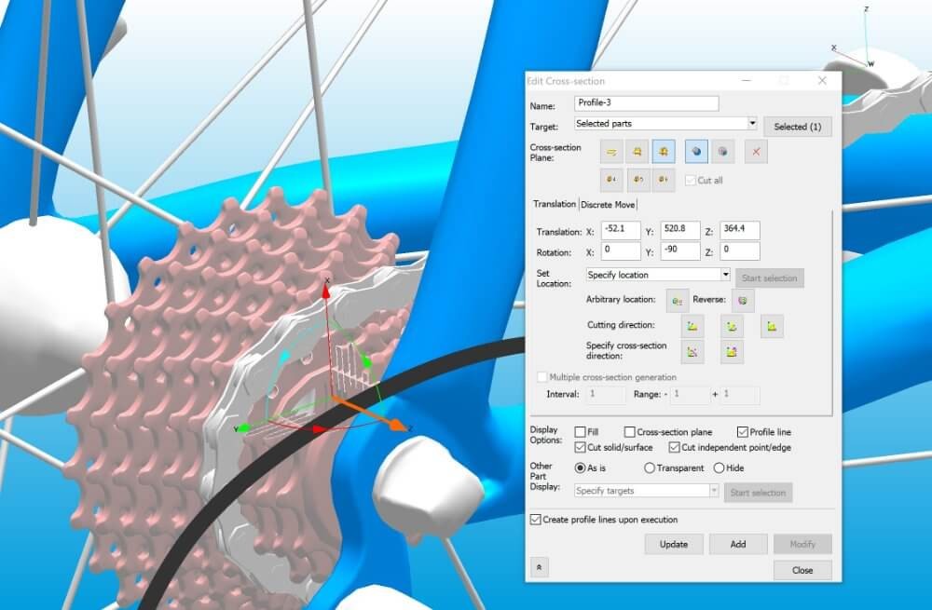Select the first cross-section plane icon
The height and width of the screenshot is (610, 932).
point(611,152)
